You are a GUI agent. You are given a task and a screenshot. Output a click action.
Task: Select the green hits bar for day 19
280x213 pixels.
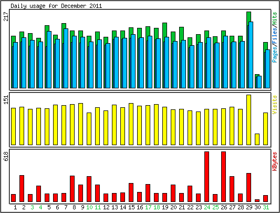(x=164, y=29)
